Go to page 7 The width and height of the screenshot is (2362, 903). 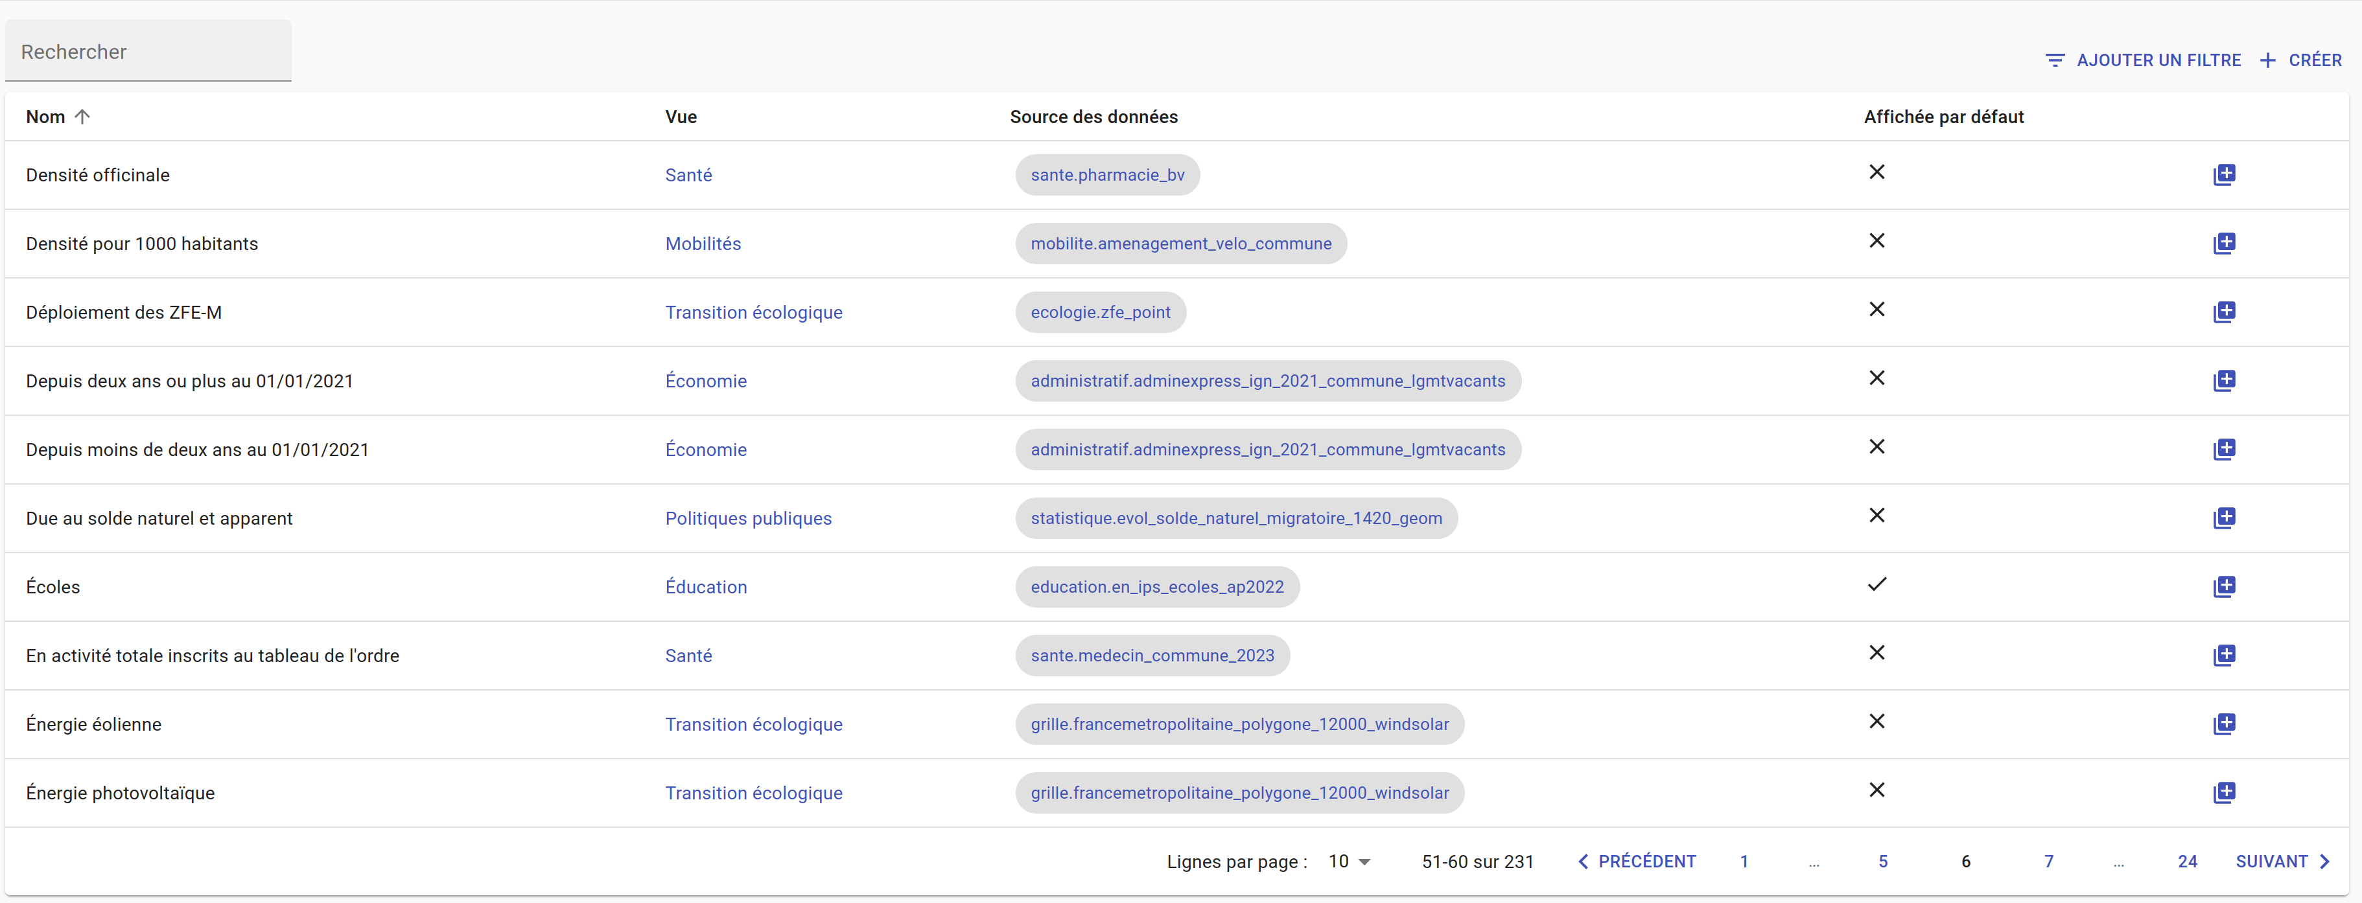[2048, 862]
